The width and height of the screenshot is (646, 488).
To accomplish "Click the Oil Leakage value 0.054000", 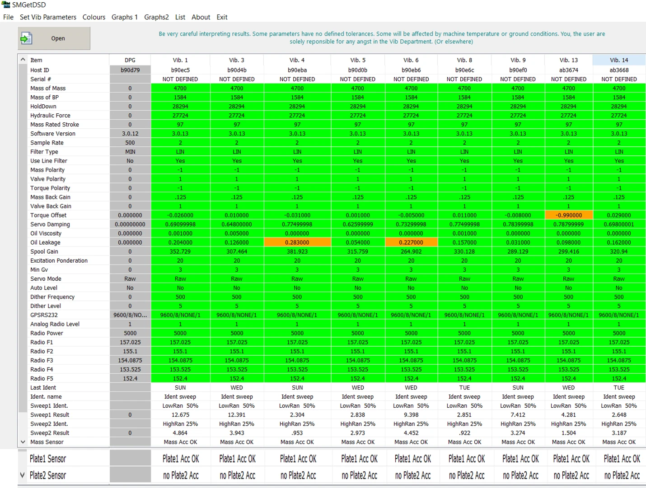I will 358,242.
